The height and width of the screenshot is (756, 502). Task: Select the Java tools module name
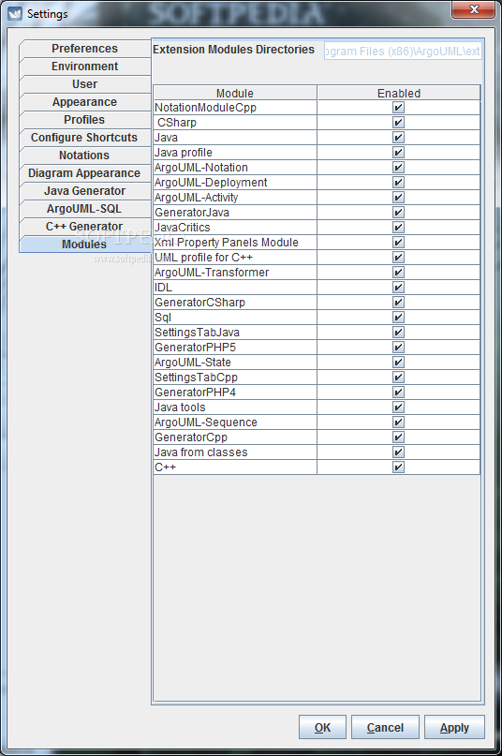pyautogui.click(x=180, y=407)
